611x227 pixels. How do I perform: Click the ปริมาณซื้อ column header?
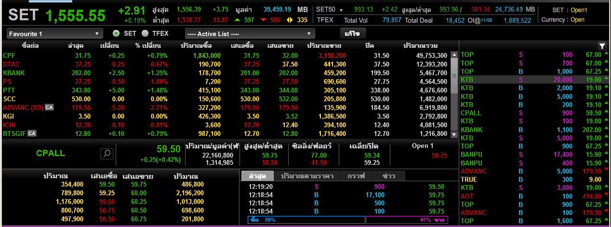pos(197,46)
